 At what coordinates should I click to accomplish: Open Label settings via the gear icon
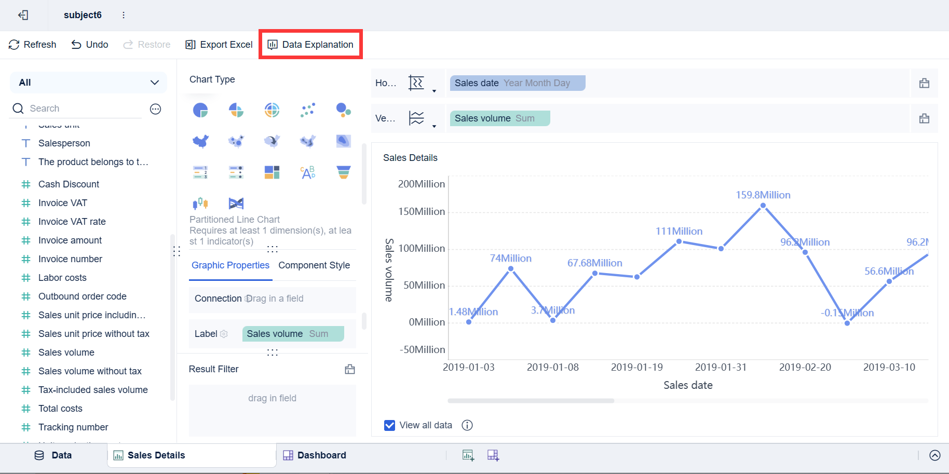pos(224,334)
